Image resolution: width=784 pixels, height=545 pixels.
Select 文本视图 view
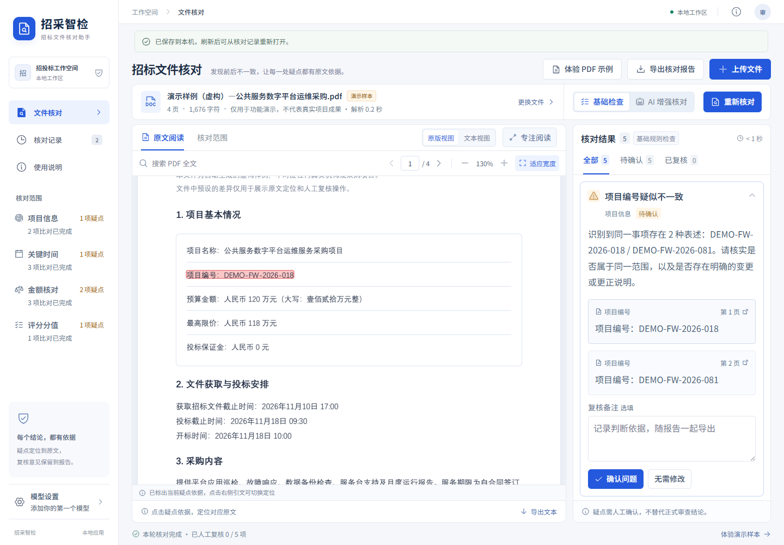tap(477, 138)
